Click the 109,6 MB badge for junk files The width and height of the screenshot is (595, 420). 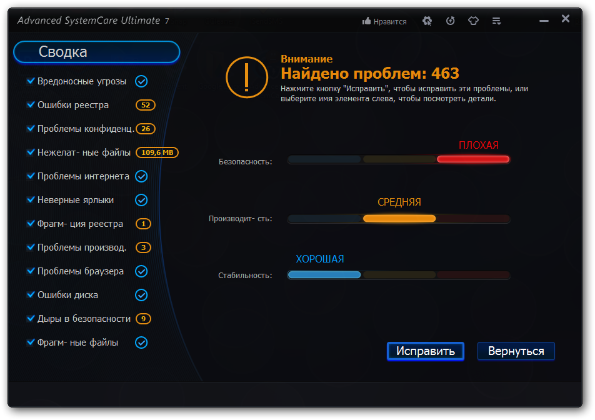pyautogui.click(x=157, y=152)
